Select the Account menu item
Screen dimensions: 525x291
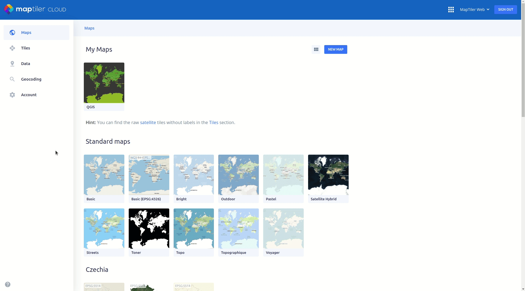point(29,95)
